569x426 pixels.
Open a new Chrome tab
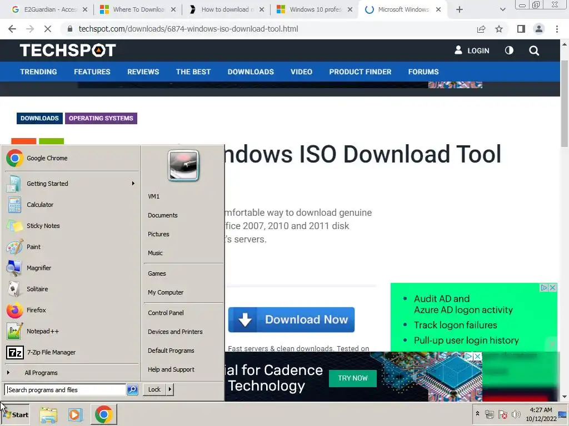tap(460, 10)
